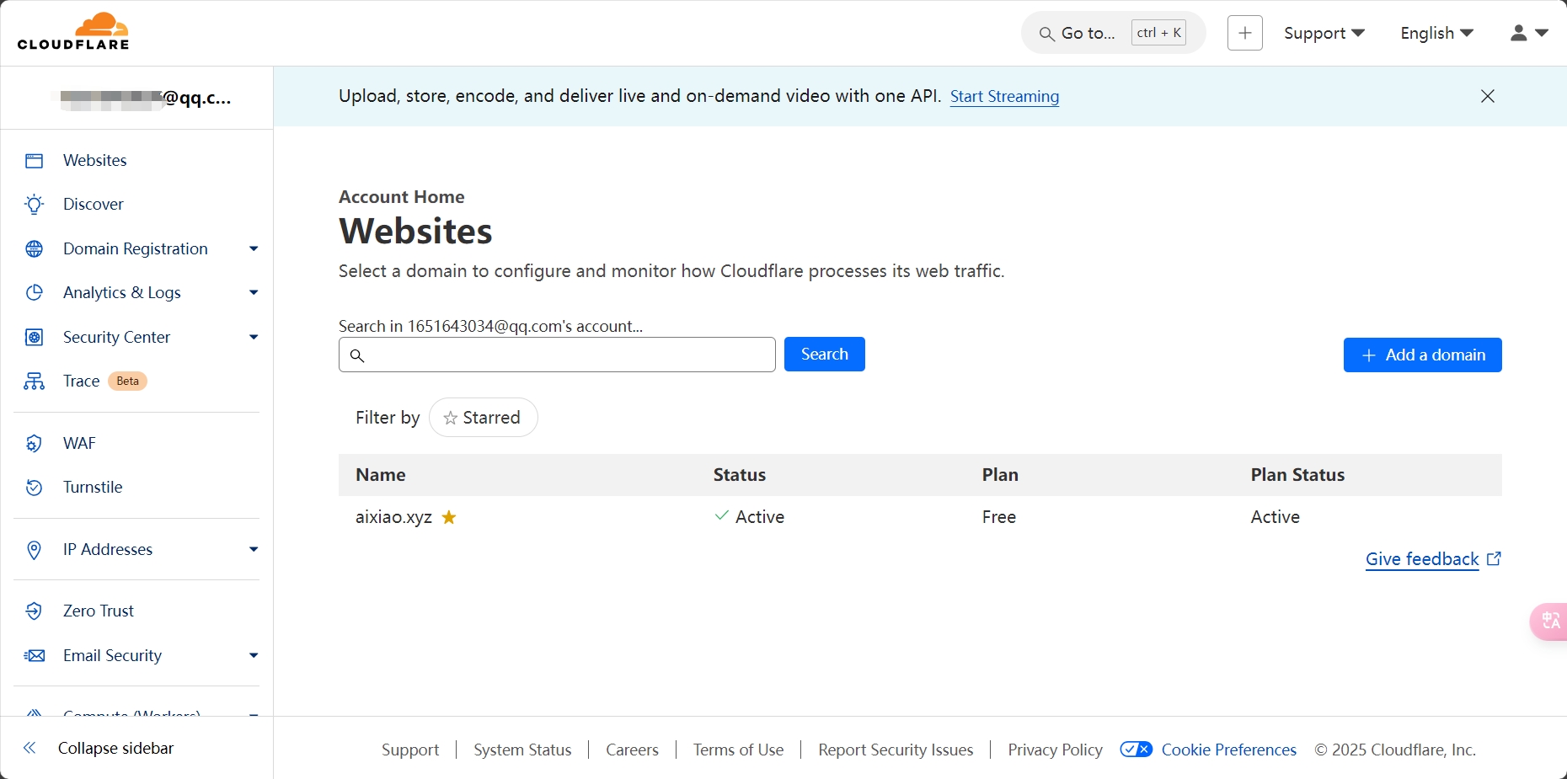The width and height of the screenshot is (1567, 779).
Task: Open the aixiao.xyz domain
Action: pyautogui.click(x=393, y=517)
